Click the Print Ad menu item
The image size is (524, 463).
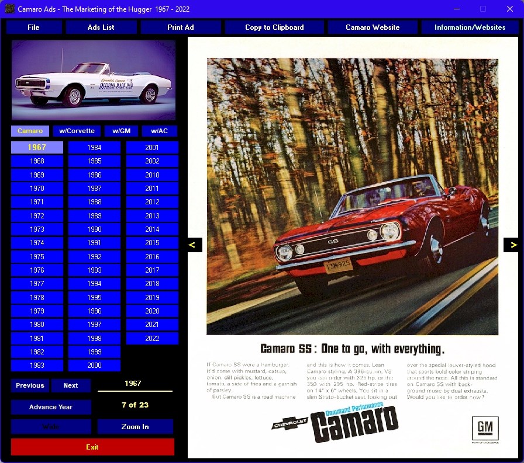(x=181, y=27)
